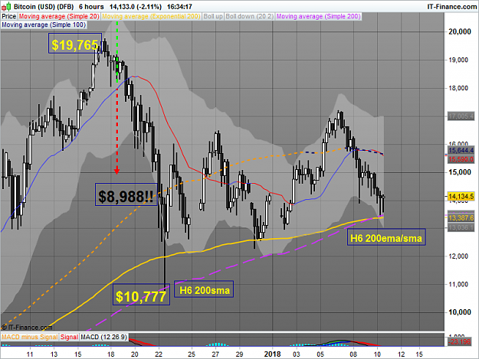Viewport: 479px width, 359px height.
Task: Click the 18 date label on time axis
Action: pos(110,354)
